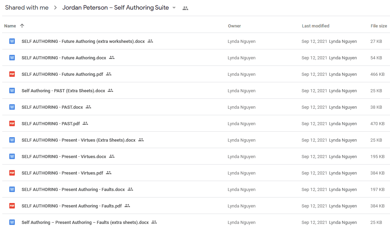The width and height of the screenshot is (390, 227).
Task: Click Word icon for Future Authoring (extra worksheets).docx
Action: [x=12, y=41]
